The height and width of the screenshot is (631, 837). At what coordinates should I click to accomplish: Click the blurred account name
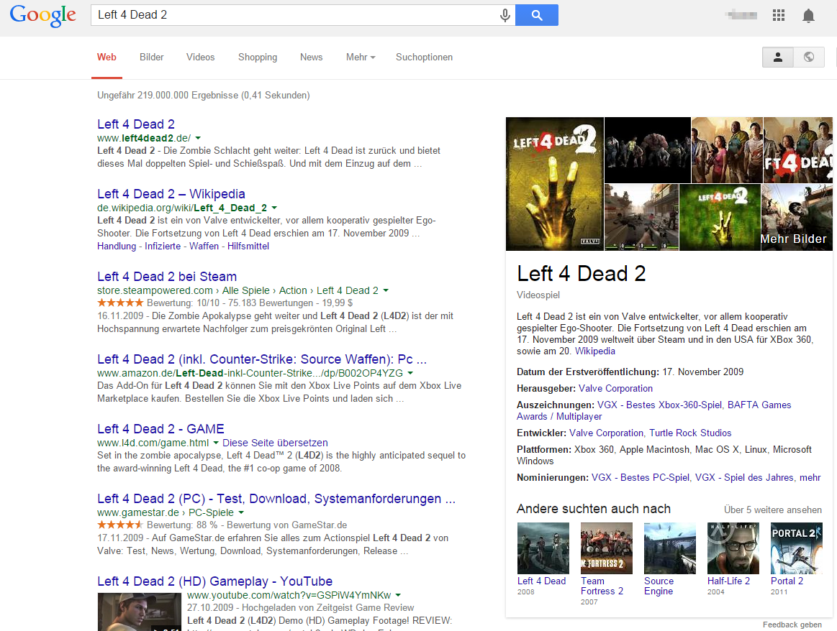pos(742,15)
